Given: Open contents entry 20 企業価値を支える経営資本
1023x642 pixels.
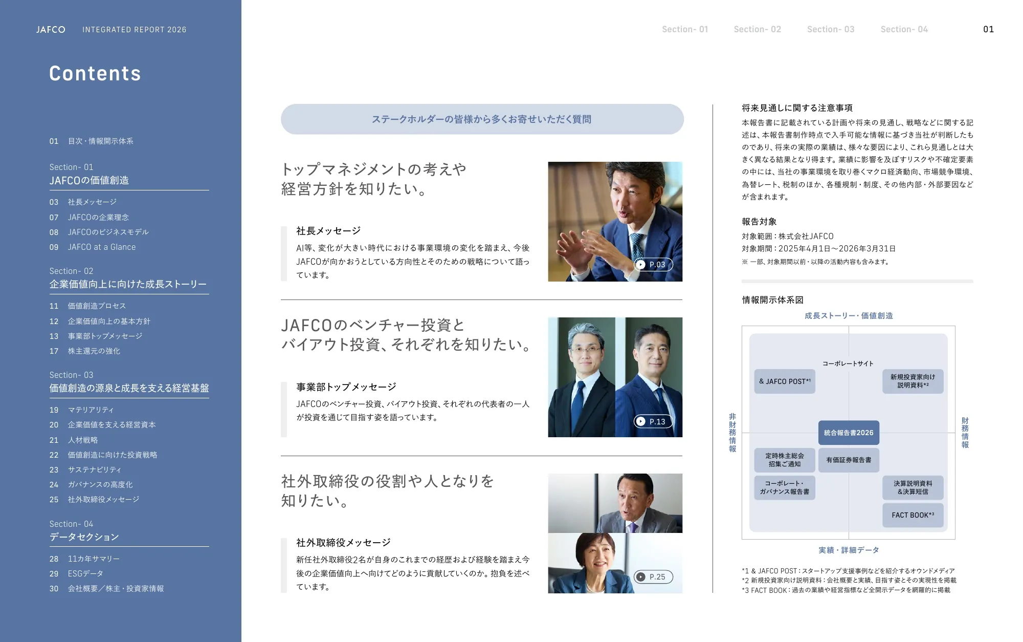Looking at the screenshot, I should click(x=102, y=424).
